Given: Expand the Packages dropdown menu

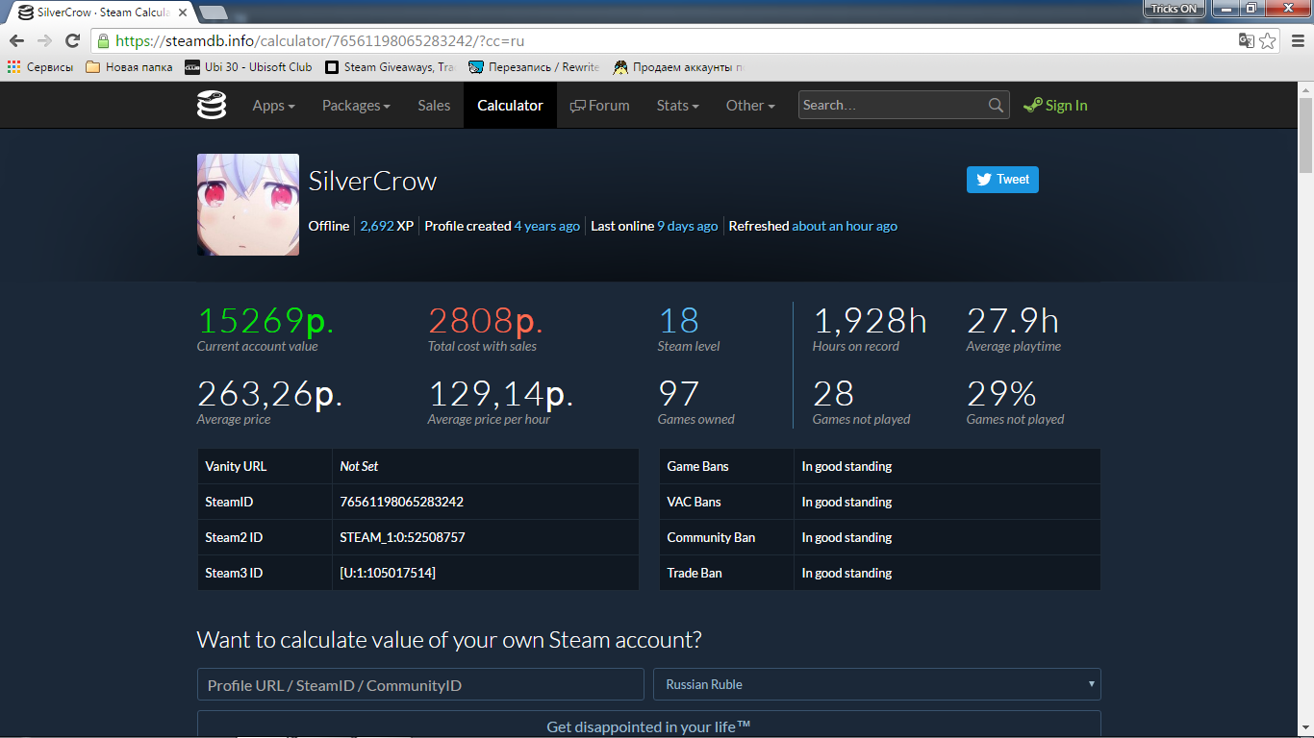Looking at the screenshot, I should (x=356, y=106).
